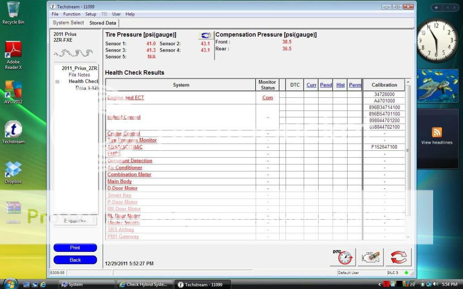Show hidden tray icons chevron
Viewport: 463px width, 289px height.
379,284
